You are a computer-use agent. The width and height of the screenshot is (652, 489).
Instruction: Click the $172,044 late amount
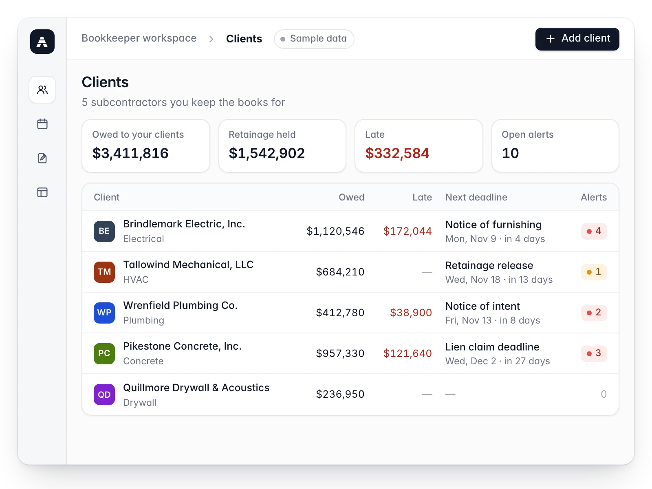pos(407,231)
